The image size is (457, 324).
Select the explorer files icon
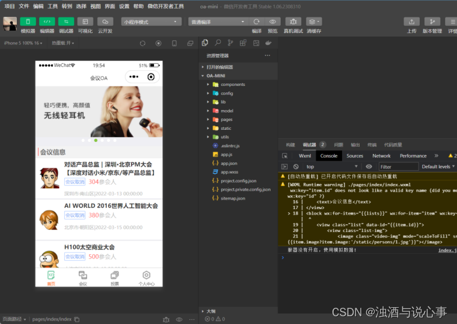click(205, 43)
